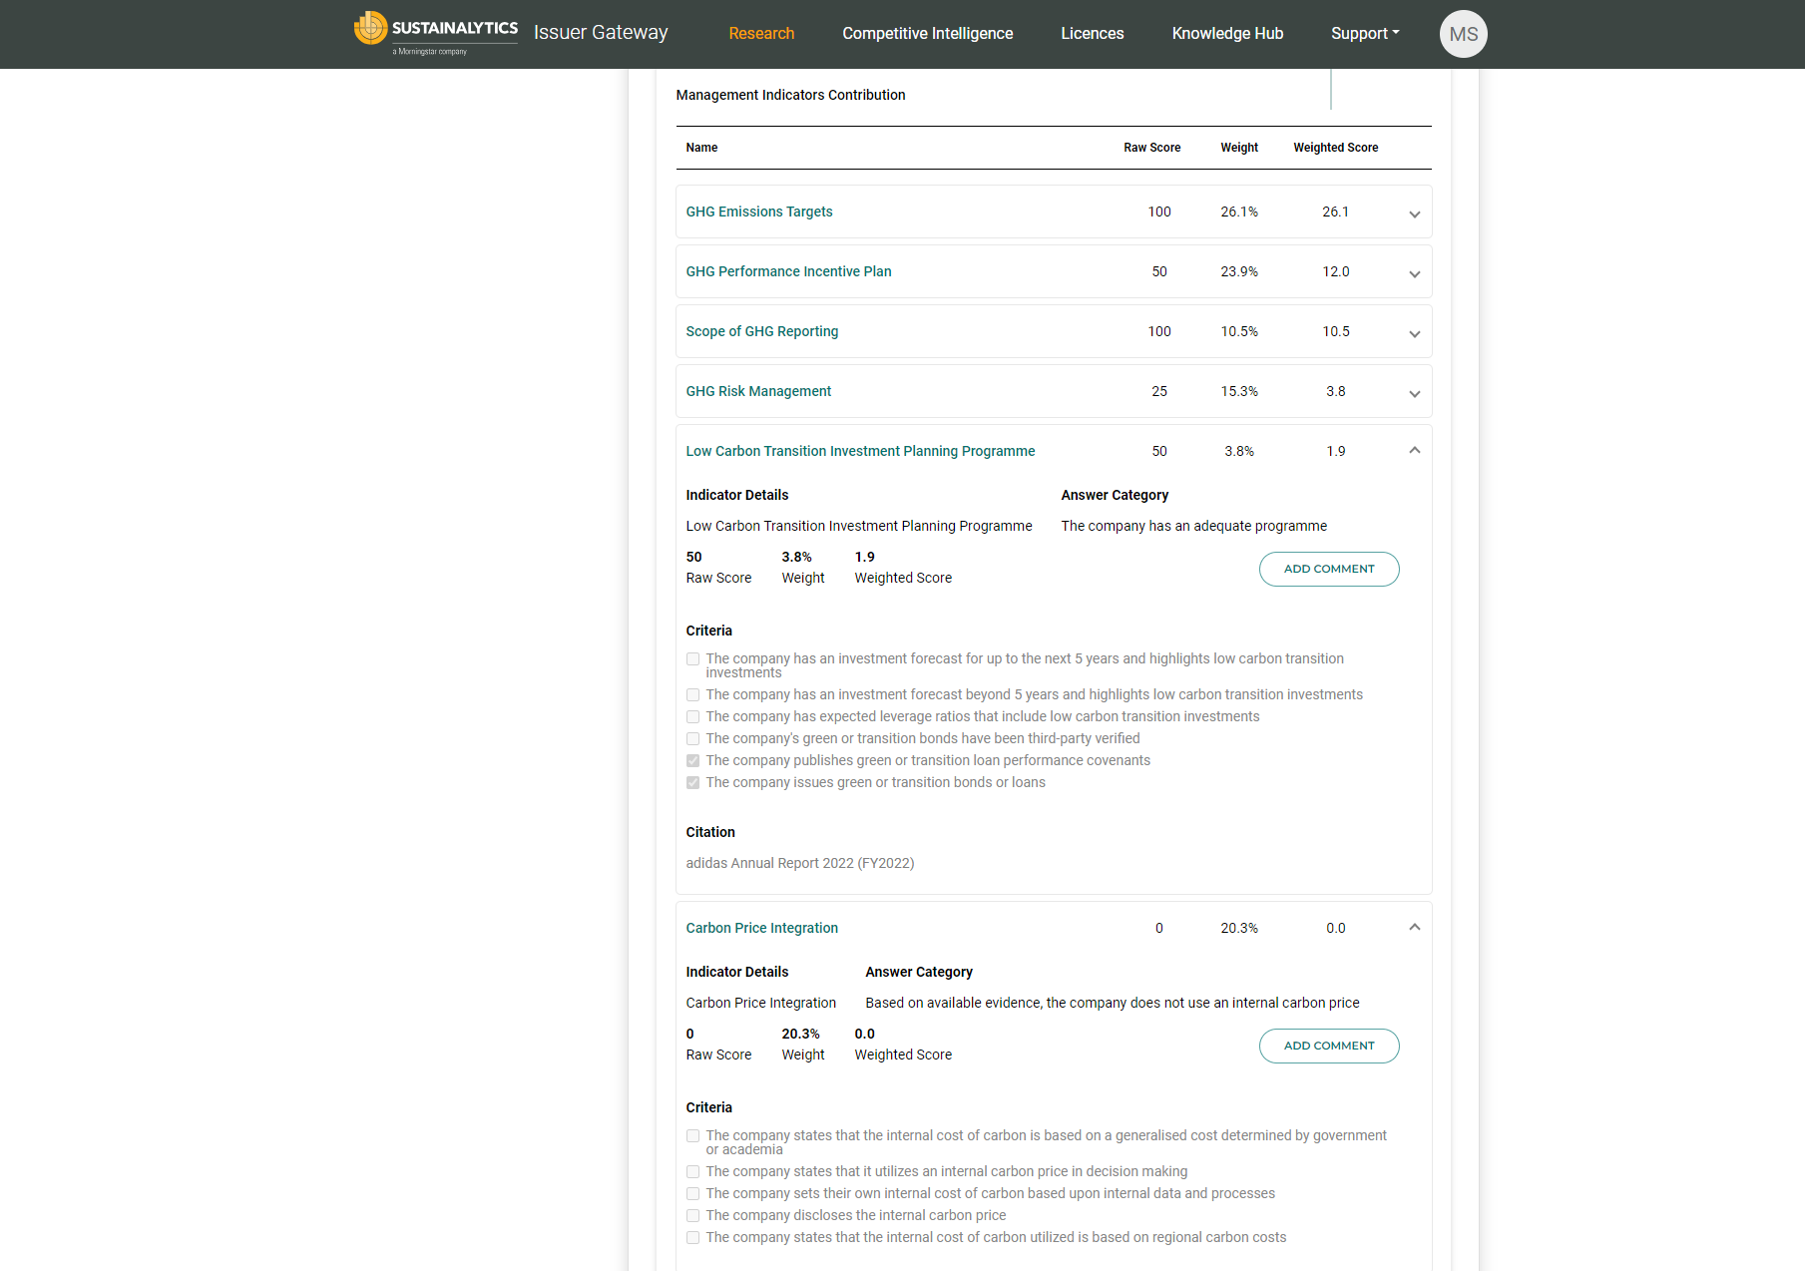Collapse Low Carbon Transition Investment Planning row
1805x1271 pixels.
pos(1414,451)
